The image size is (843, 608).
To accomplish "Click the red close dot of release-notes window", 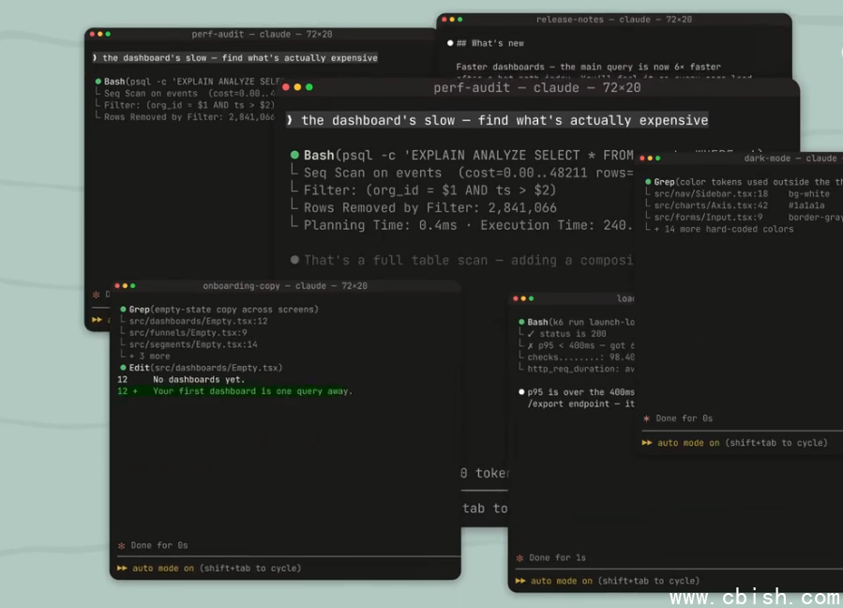I will (x=444, y=20).
